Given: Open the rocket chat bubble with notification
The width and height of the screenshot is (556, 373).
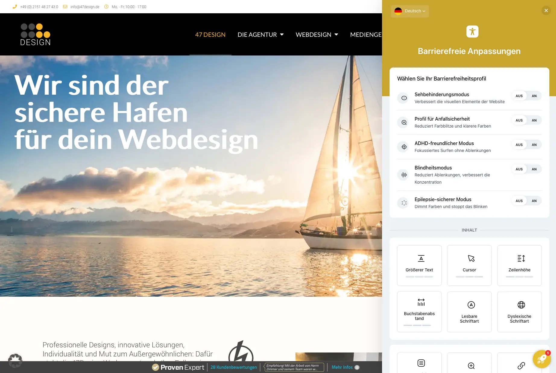Looking at the screenshot, I should [x=542, y=359].
